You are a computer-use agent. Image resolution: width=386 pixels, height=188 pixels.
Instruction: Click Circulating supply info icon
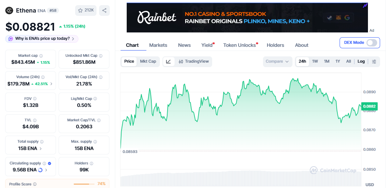[44, 163]
